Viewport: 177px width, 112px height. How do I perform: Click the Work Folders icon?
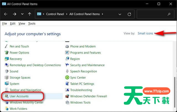click(x=7, y=109)
